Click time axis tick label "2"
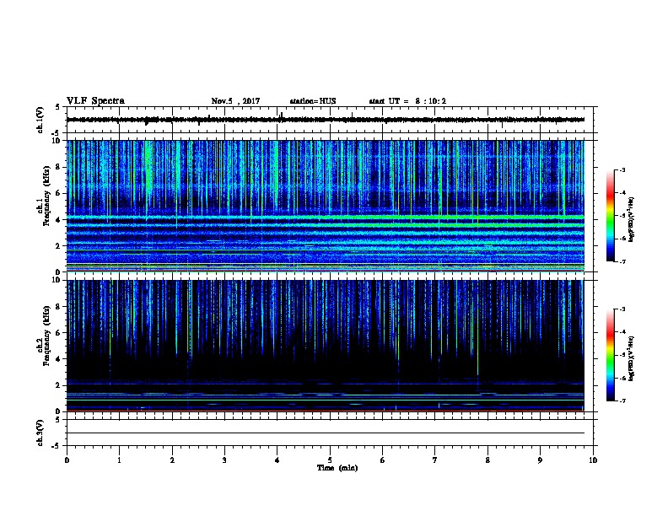The width and height of the screenshot is (668, 516). 172,460
